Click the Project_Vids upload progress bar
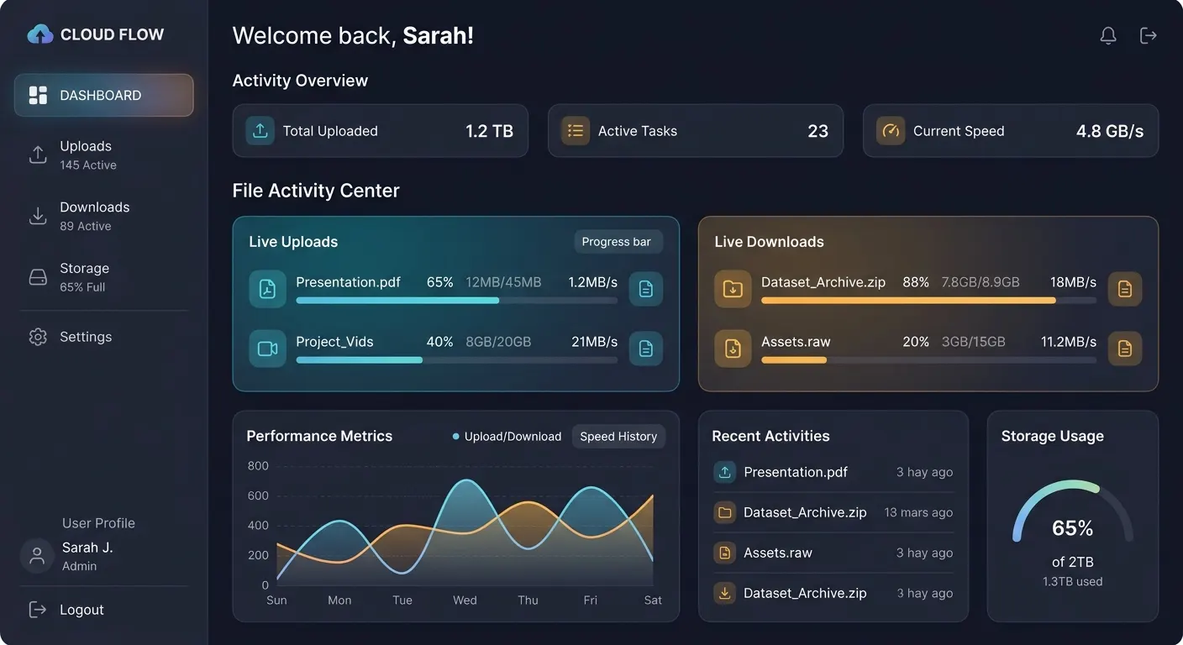This screenshot has height=645, width=1183. pos(457,359)
